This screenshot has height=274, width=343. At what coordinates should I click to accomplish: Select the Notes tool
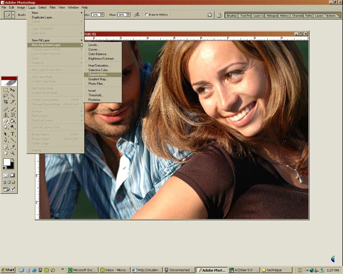click(x=6, y=147)
